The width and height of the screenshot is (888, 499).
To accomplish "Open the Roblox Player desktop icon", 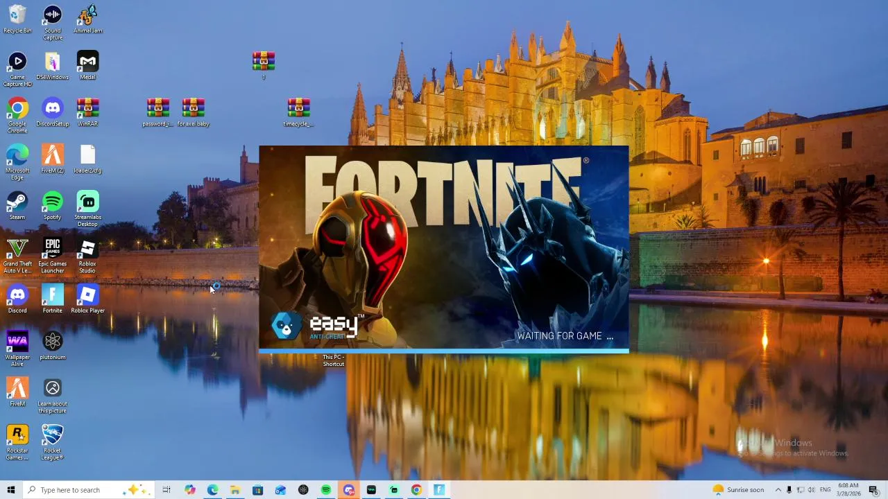I will [x=87, y=298].
